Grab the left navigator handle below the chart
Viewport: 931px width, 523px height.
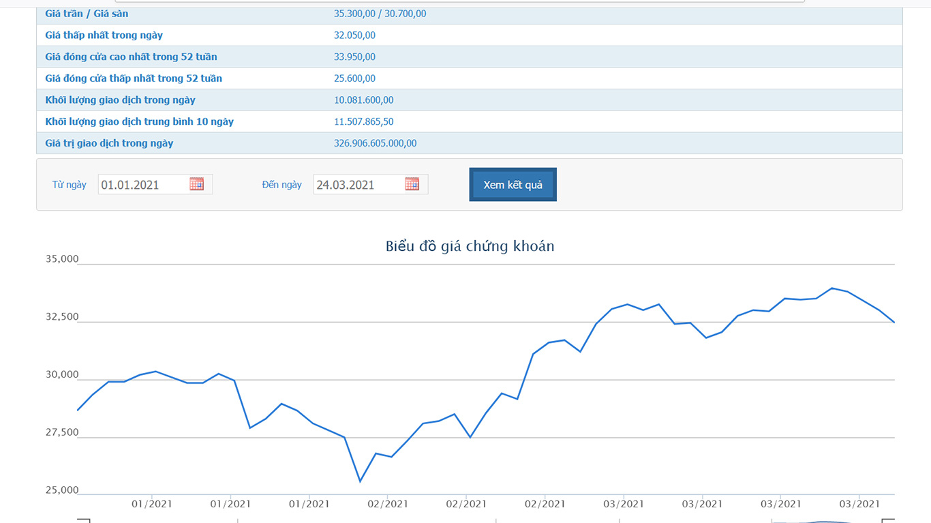point(83,520)
